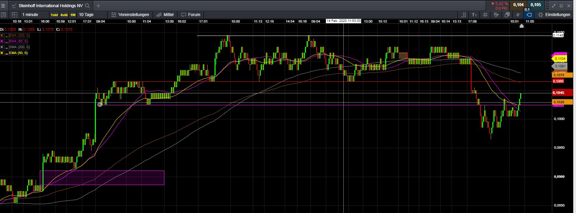Select the 1std timeframe shortcut
Viewport: 576px width, 213px height.
click(x=54, y=15)
